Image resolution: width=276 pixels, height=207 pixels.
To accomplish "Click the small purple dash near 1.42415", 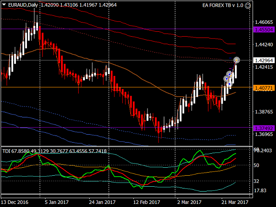I will [230, 68].
